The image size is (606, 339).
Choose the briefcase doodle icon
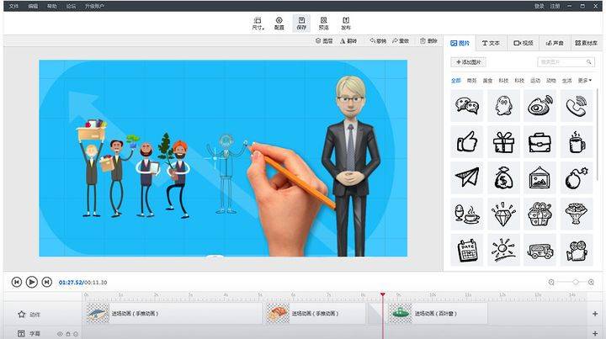click(x=540, y=141)
